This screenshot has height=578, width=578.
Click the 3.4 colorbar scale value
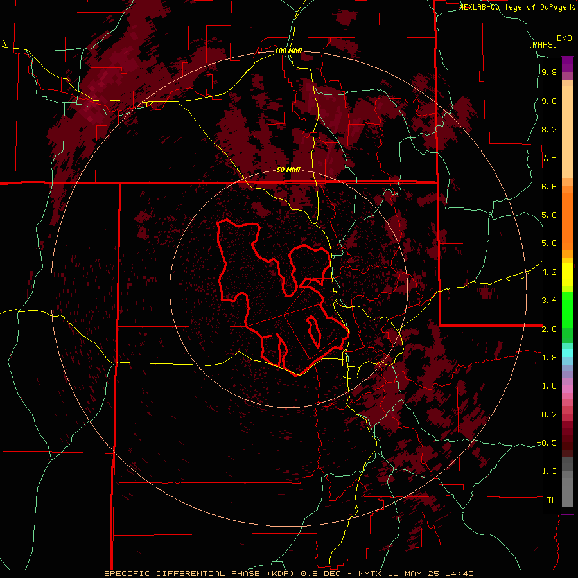549,301
